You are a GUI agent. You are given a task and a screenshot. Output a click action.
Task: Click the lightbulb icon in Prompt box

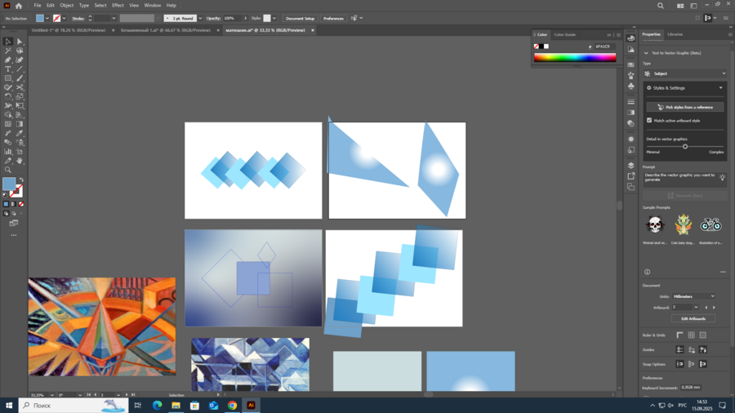coord(722,177)
